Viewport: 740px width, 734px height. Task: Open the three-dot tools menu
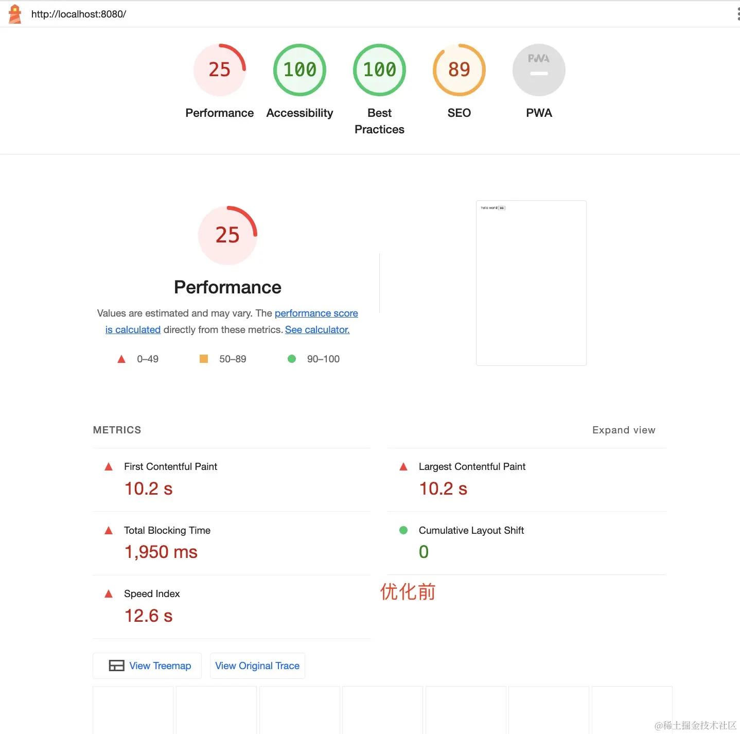click(x=738, y=14)
